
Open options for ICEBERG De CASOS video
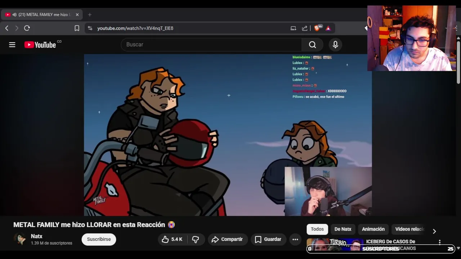point(439,242)
